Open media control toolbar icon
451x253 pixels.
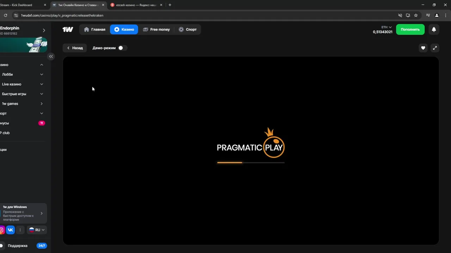coord(428,15)
